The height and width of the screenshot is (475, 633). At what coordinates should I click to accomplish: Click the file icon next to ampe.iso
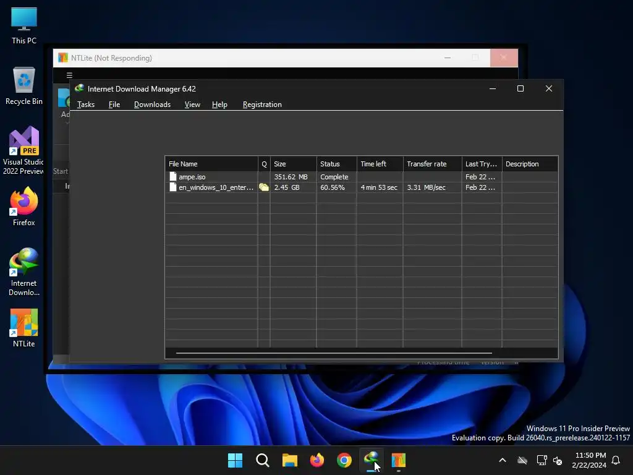(173, 176)
